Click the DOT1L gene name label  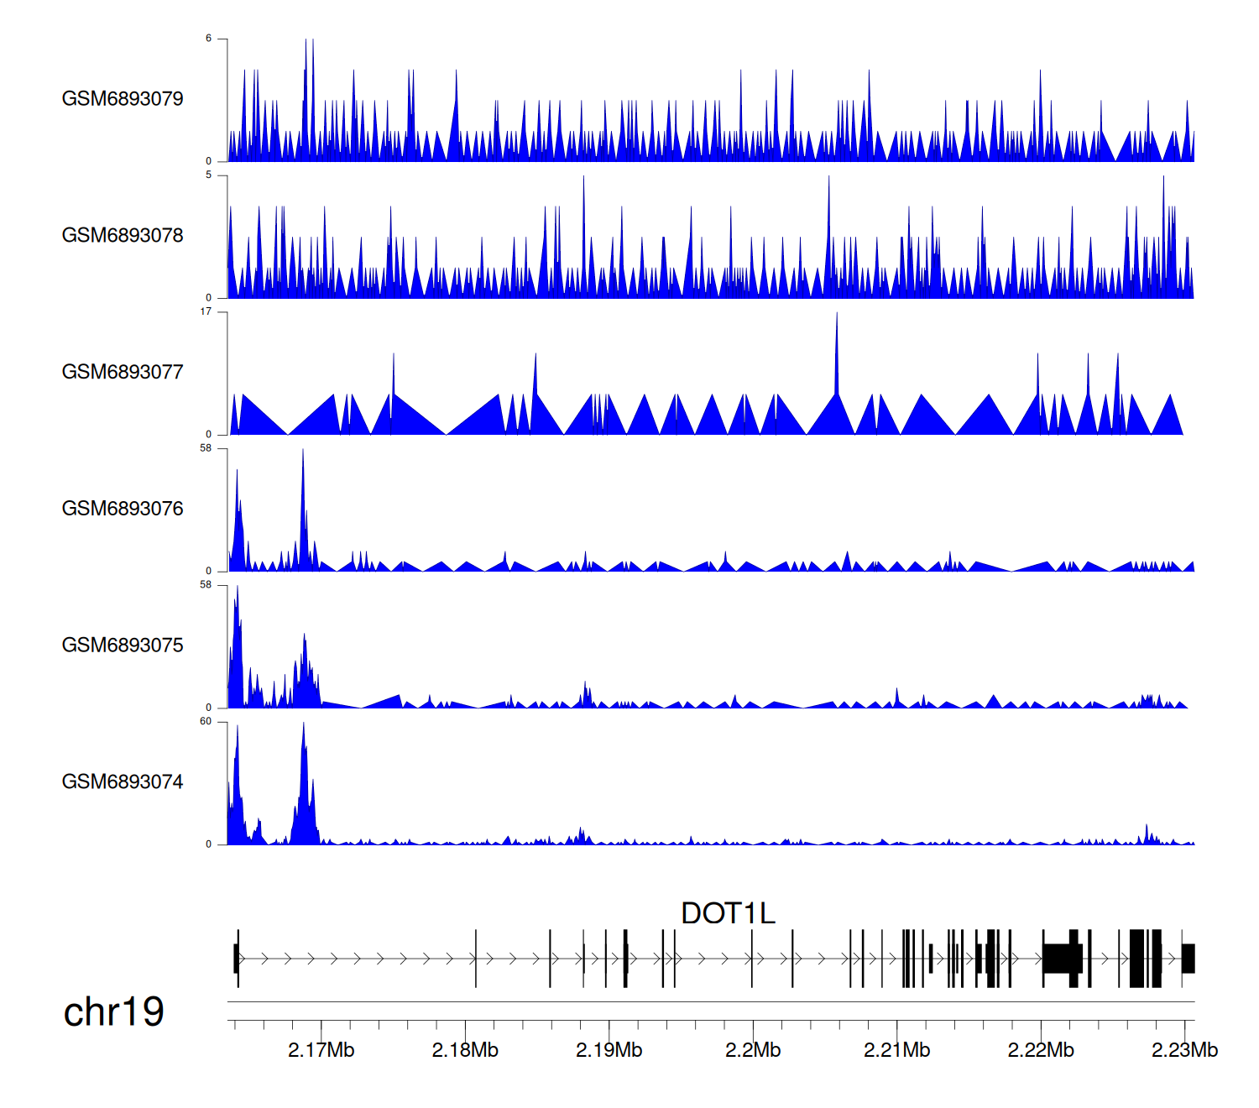pos(728,913)
